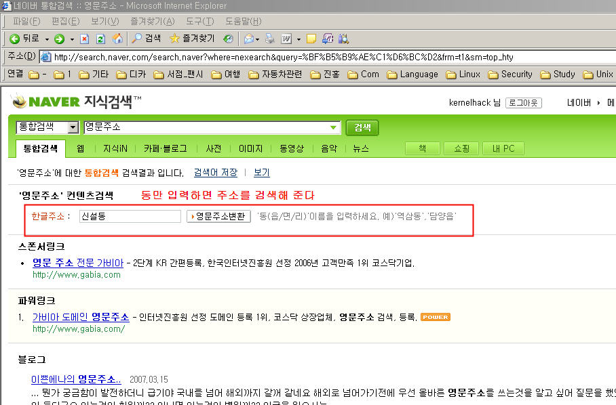Open the 파일(F) menu

pos(26,22)
